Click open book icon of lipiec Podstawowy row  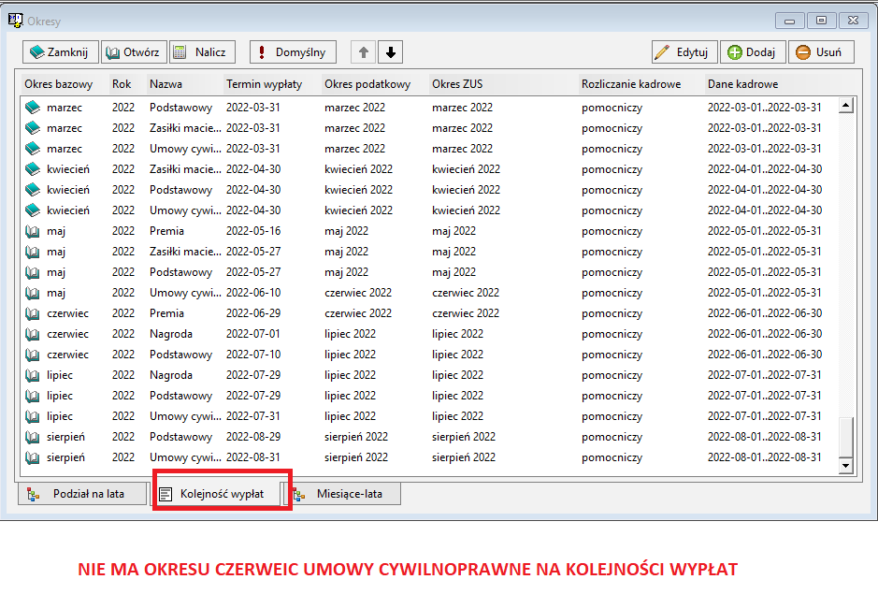(x=33, y=396)
